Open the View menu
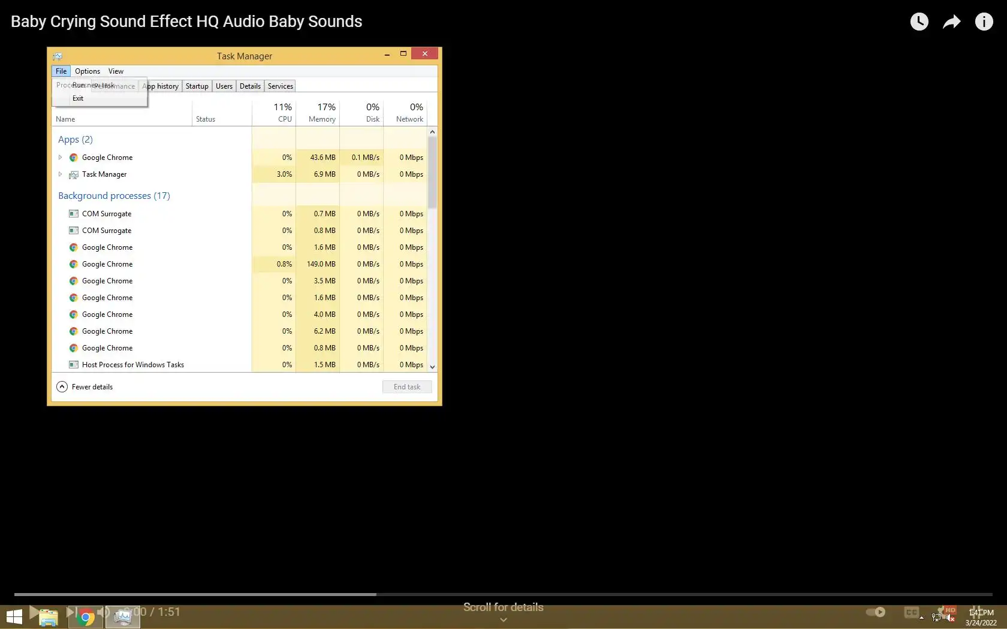1007x629 pixels. point(116,71)
